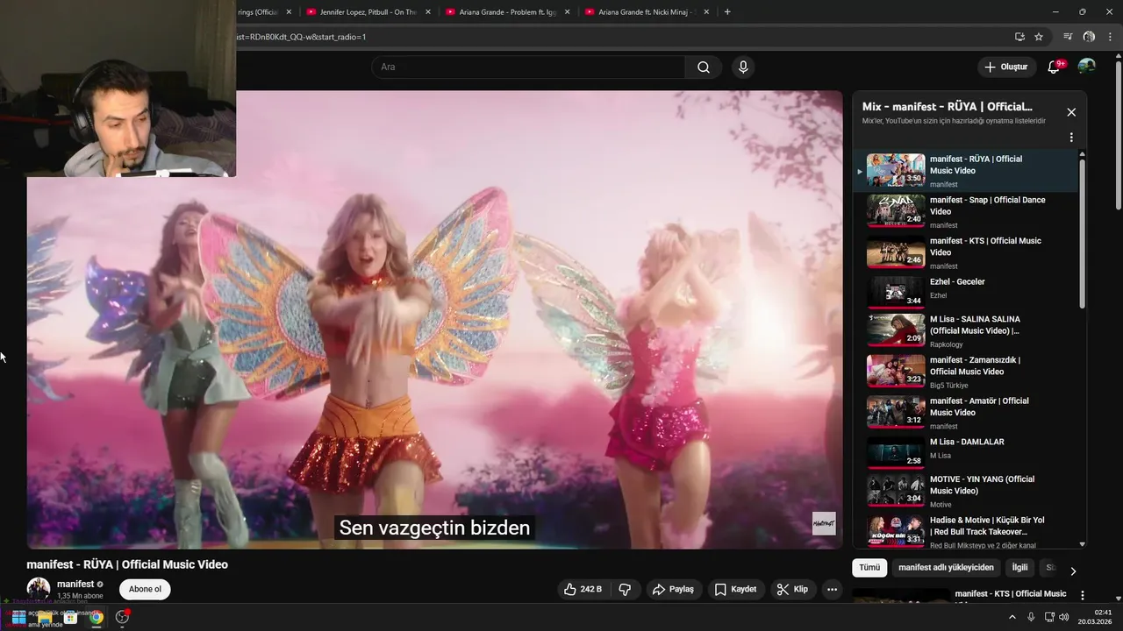Select the İlgili filter chip

[1019, 568]
